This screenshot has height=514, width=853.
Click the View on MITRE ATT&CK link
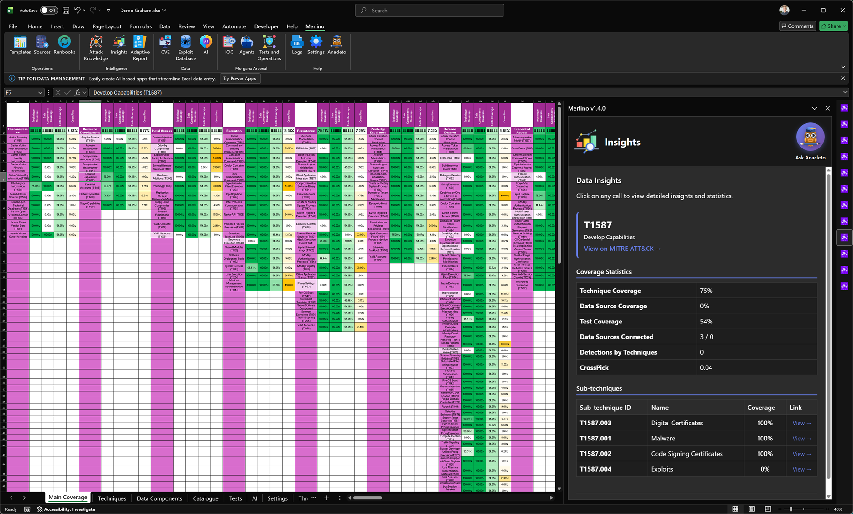tap(622, 249)
